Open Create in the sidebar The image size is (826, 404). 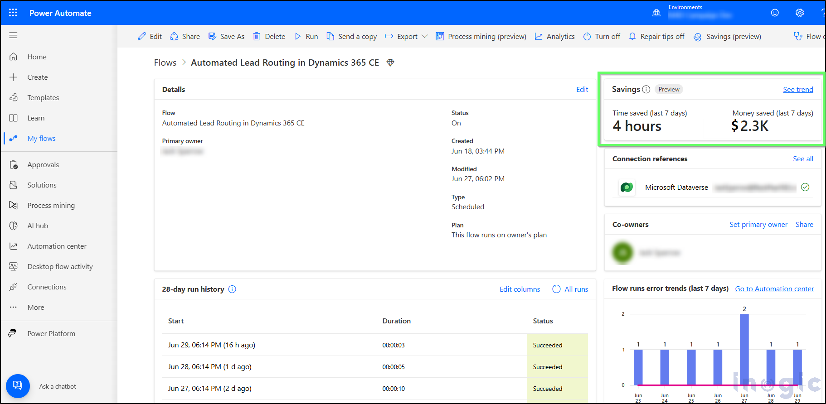click(x=37, y=77)
